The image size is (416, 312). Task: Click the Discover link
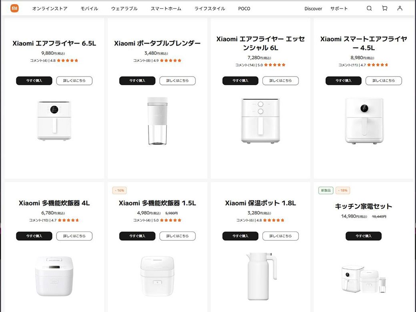313,8
